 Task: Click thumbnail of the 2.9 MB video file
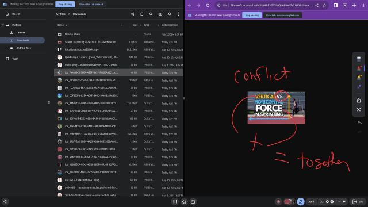(x=60, y=80)
